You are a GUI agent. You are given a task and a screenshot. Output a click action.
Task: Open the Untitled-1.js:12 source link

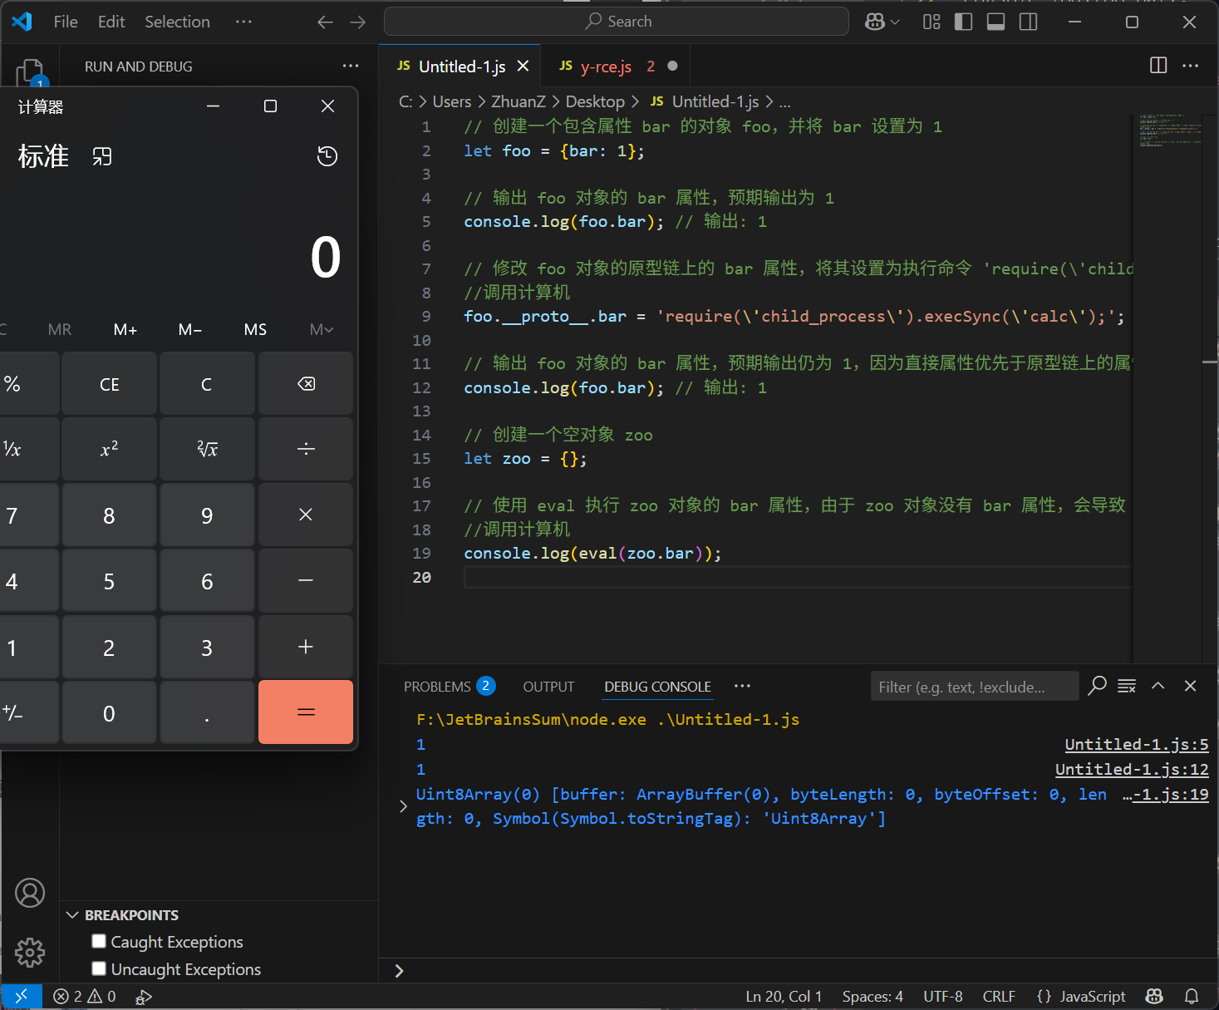point(1131,770)
